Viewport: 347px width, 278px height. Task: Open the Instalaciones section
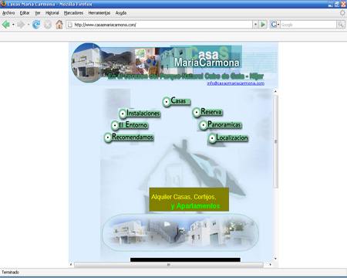point(140,114)
